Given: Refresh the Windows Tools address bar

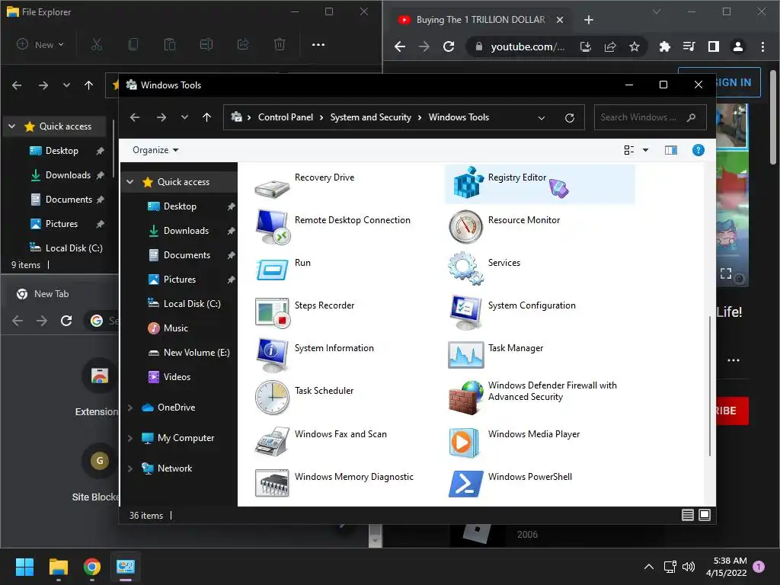Looking at the screenshot, I should [570, 117].
